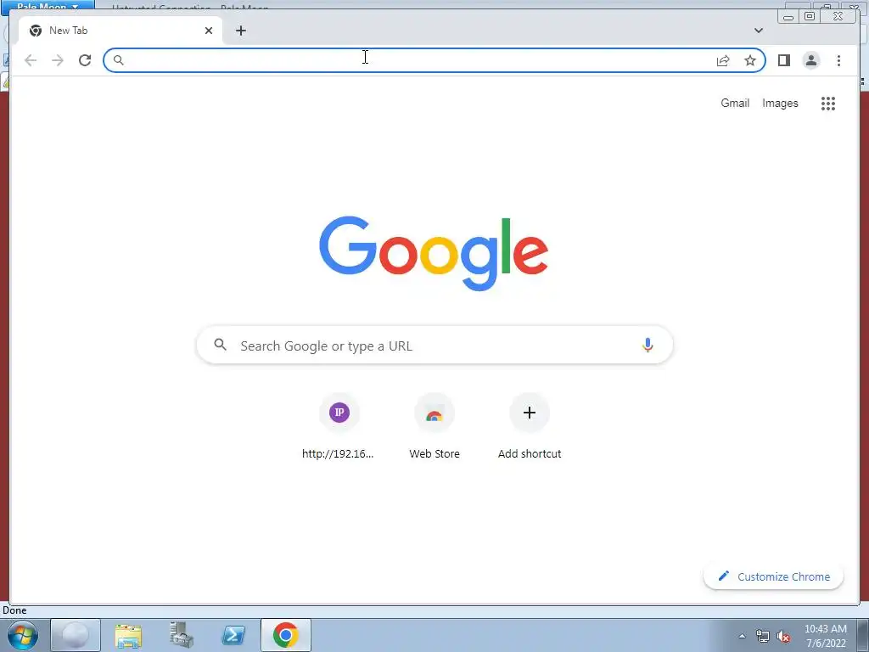Select the New Tab tab
This screenshot has width=869, height=652.
coord(121,31)
